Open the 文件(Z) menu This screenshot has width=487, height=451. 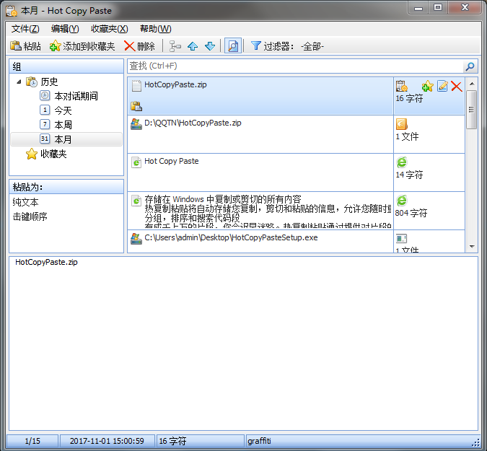(x=25, y=29)
